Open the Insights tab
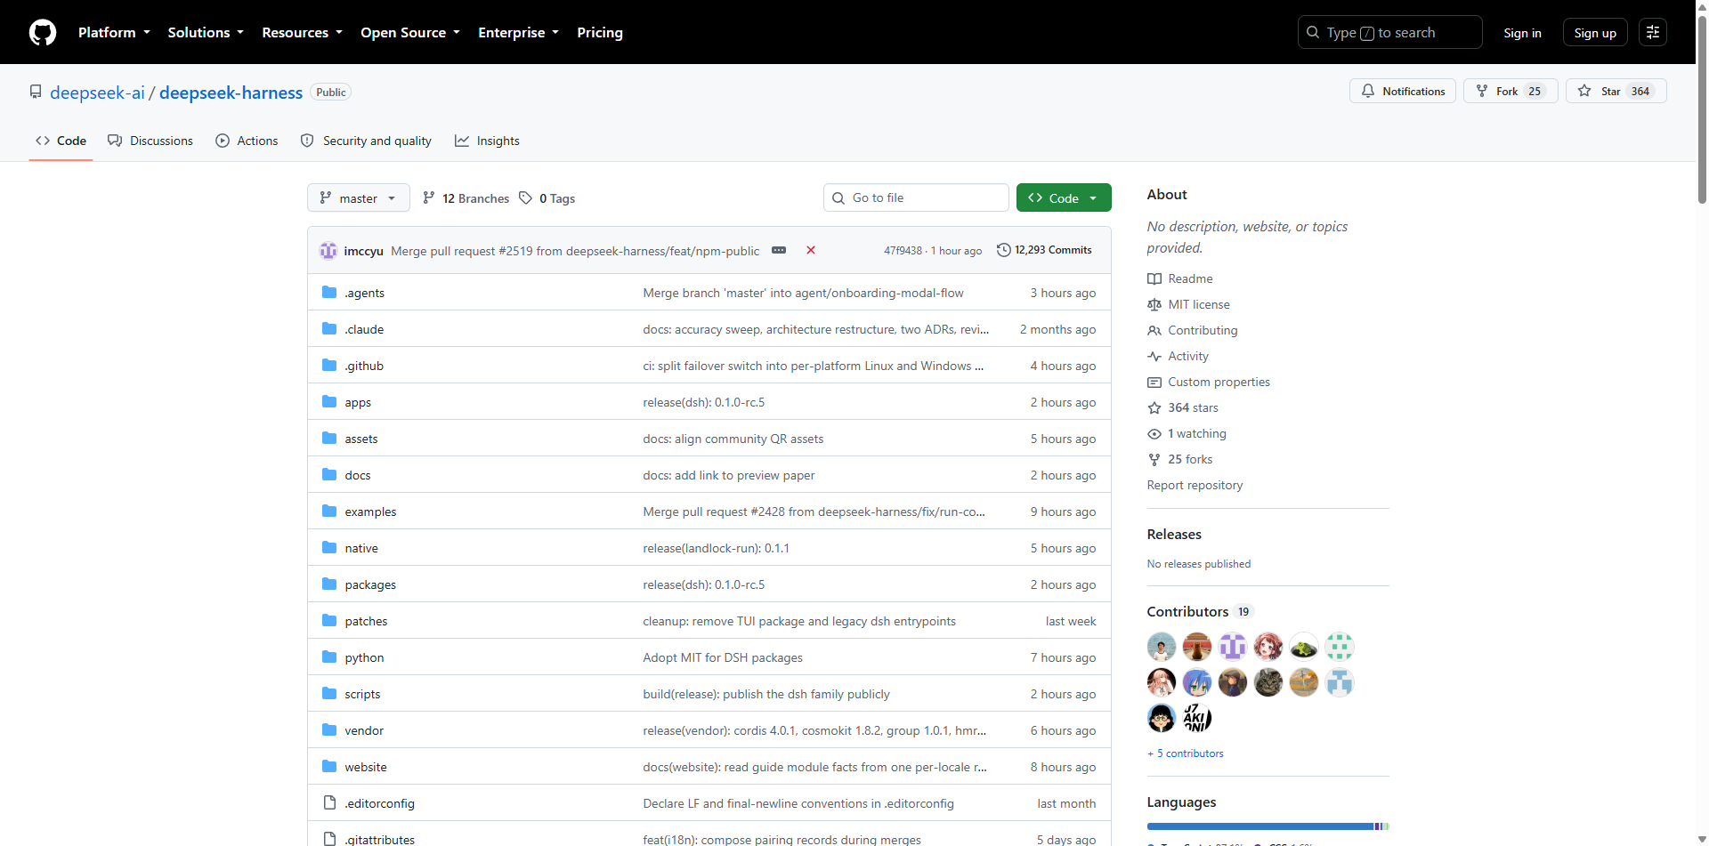 coord(487,141)
